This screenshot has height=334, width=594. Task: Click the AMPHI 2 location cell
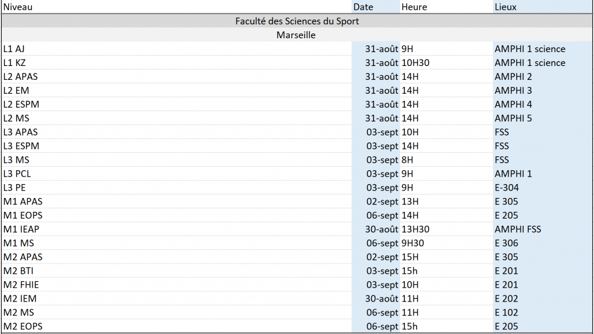click(x=542, y=77)
